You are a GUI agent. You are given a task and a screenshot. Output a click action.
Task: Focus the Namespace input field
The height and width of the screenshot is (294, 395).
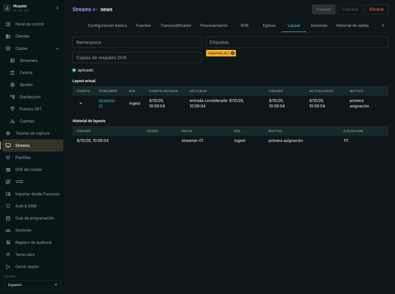tap(137, 42)
